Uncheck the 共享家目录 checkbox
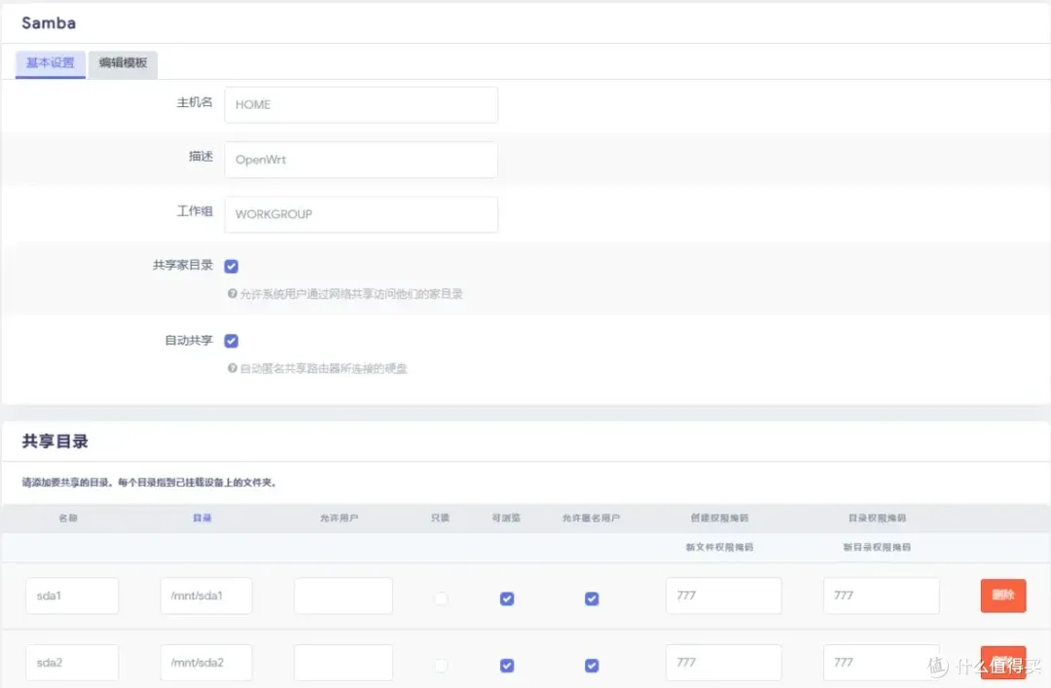The height and width of the screenshot is (688, 1051). click(x=232, y=266)
